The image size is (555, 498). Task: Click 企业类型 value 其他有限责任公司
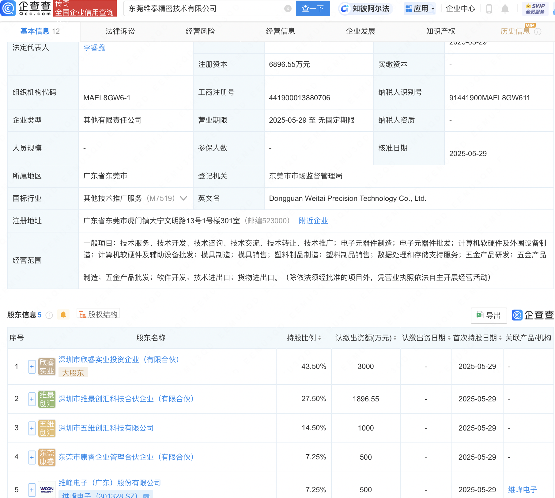pos(113,120)
